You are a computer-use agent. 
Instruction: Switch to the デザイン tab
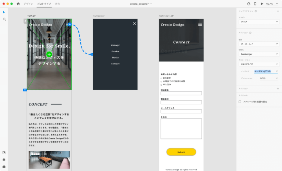[29, 4]
